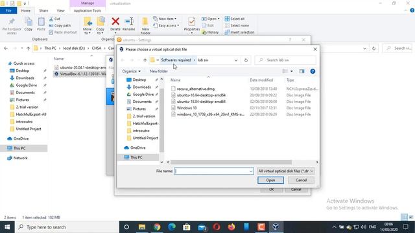Click Paste shortcut in the ribbon
The width and height of the screenshot is (415, 233).
63,32
